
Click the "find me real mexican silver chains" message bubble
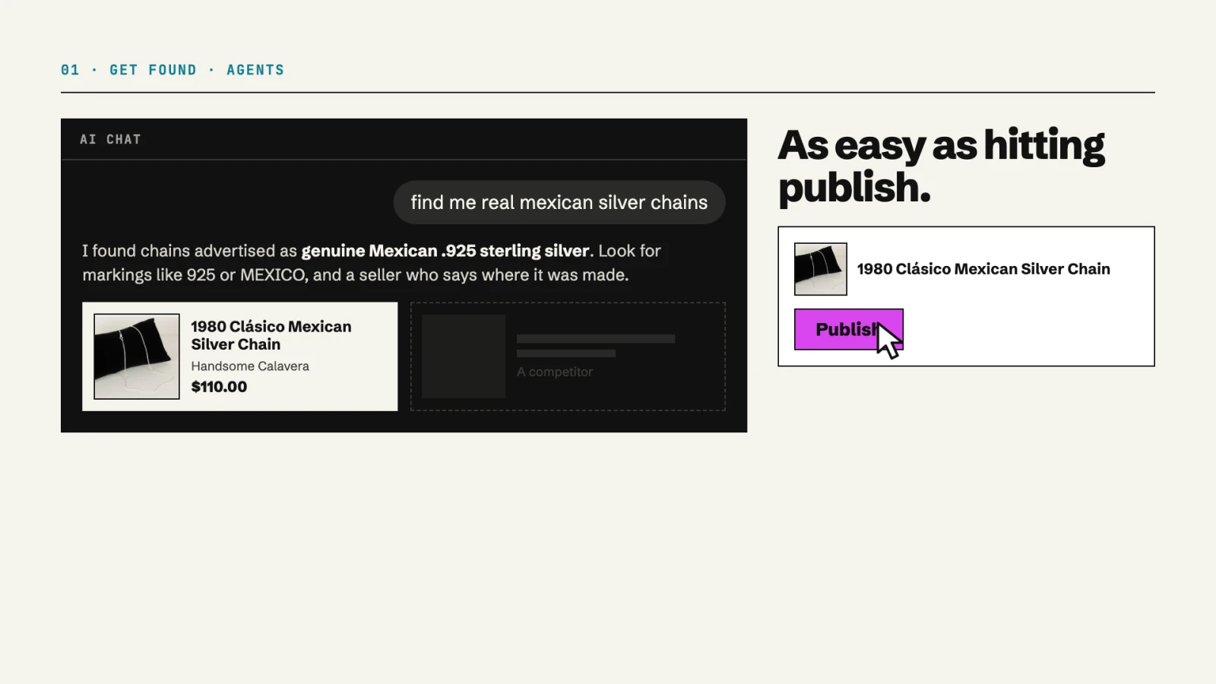point(559,202)
